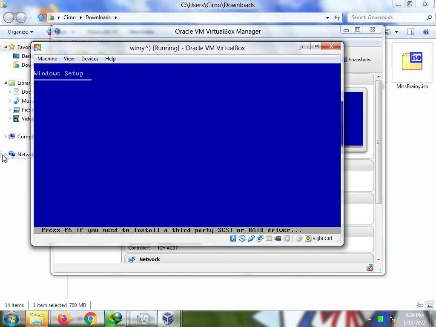Click the network tray icon

pos(393,318)
